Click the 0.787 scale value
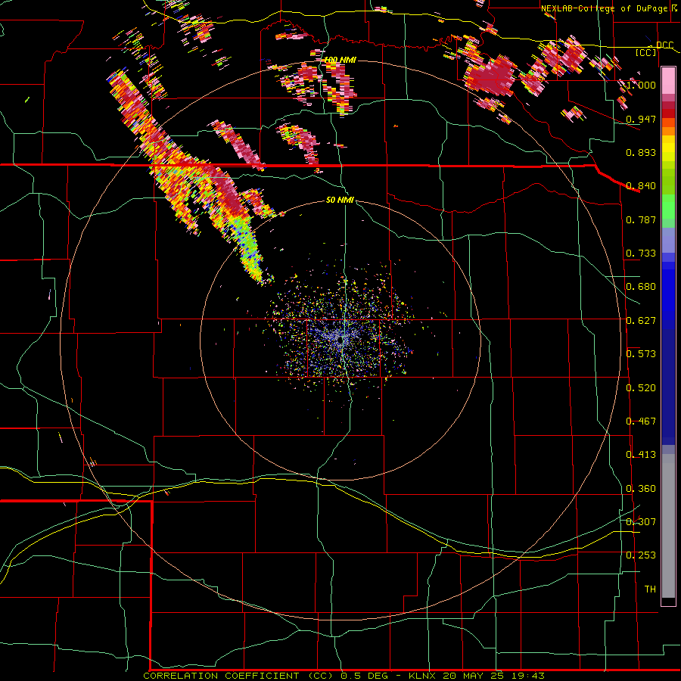The height and width of the screenshot is (681, 681). coord(641,219)
